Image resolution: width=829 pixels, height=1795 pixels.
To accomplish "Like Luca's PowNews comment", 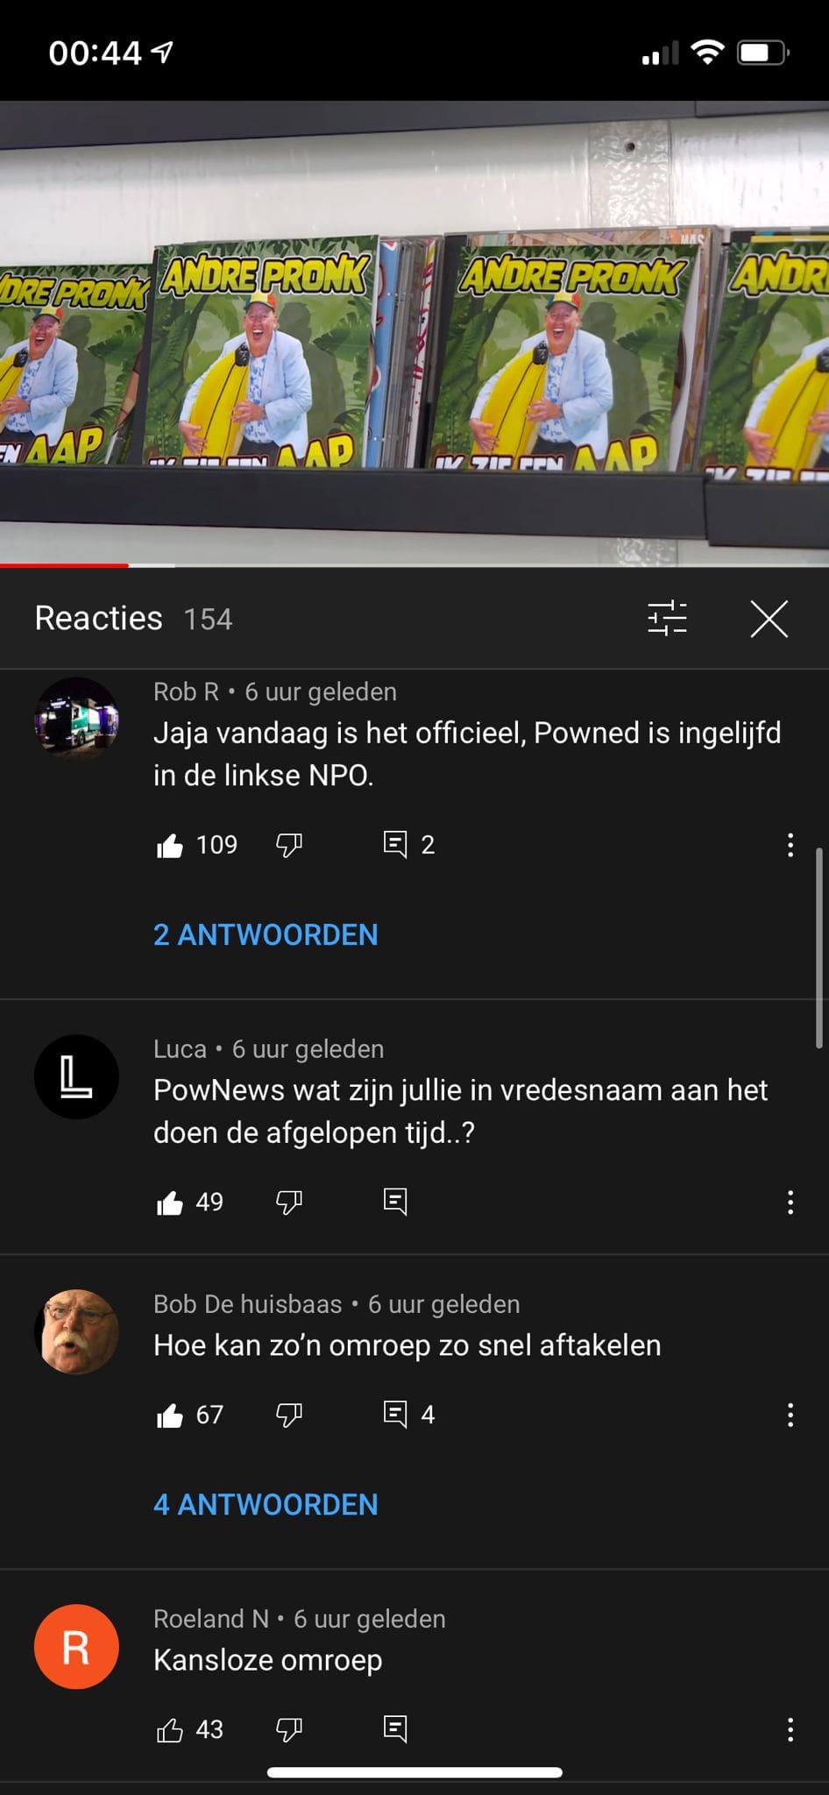I will (x=169, y=1203).
